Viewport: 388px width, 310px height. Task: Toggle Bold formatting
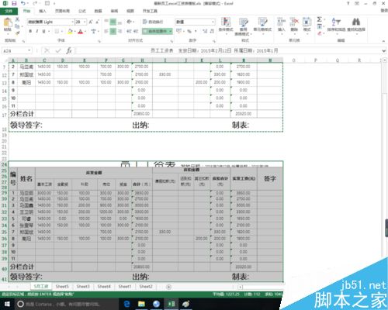pyautogui.click(x=30, y=31)
